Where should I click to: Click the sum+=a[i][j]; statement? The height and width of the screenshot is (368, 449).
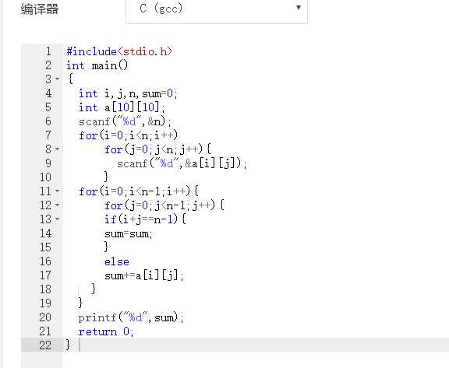[144, 275]
